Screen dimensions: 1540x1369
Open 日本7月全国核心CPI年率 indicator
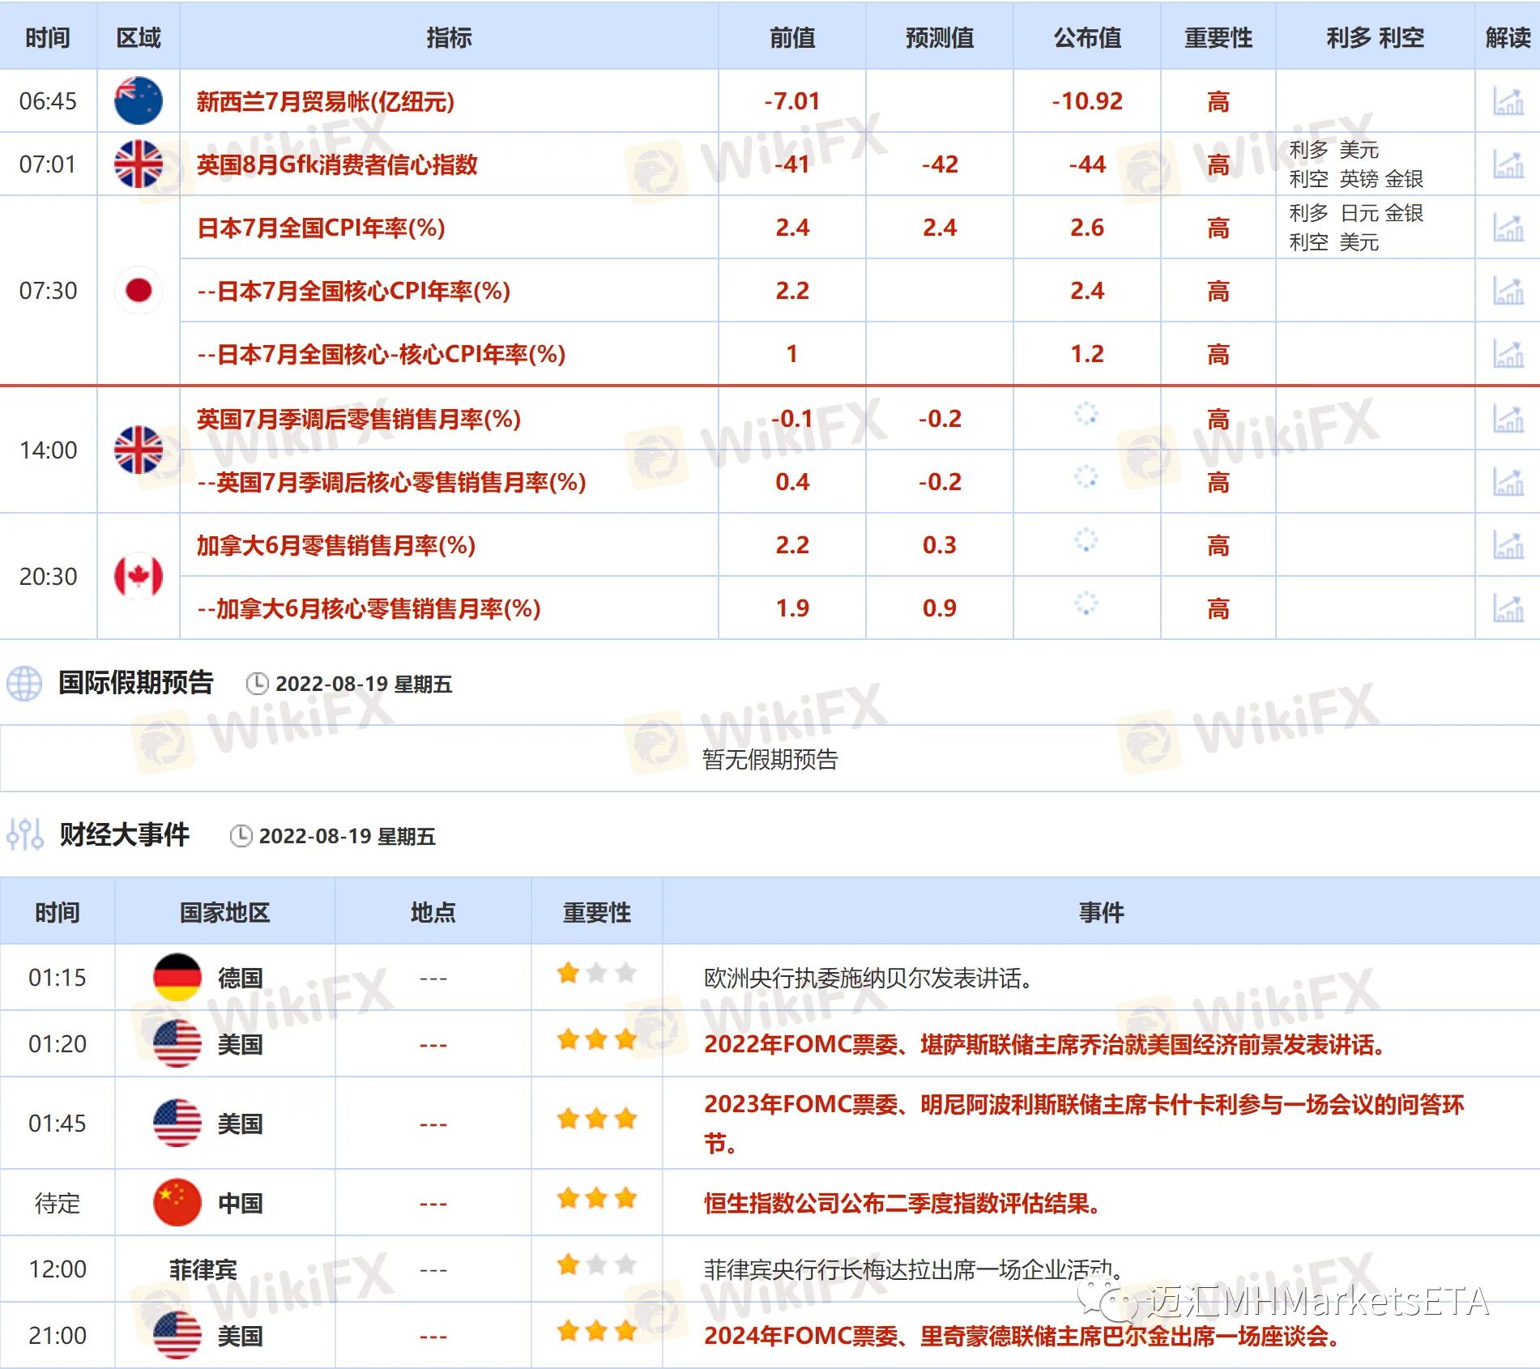354,291
